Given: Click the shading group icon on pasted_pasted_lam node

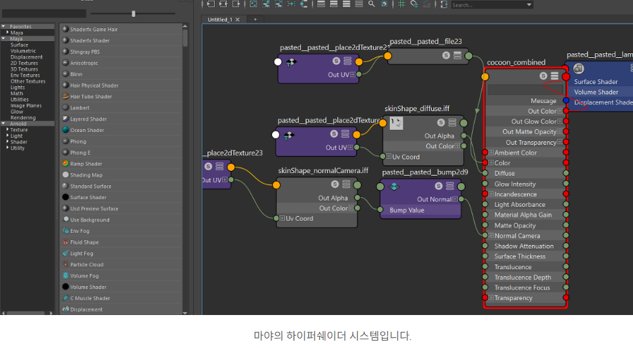Looking at the screenshot, I should pos(578,69).
